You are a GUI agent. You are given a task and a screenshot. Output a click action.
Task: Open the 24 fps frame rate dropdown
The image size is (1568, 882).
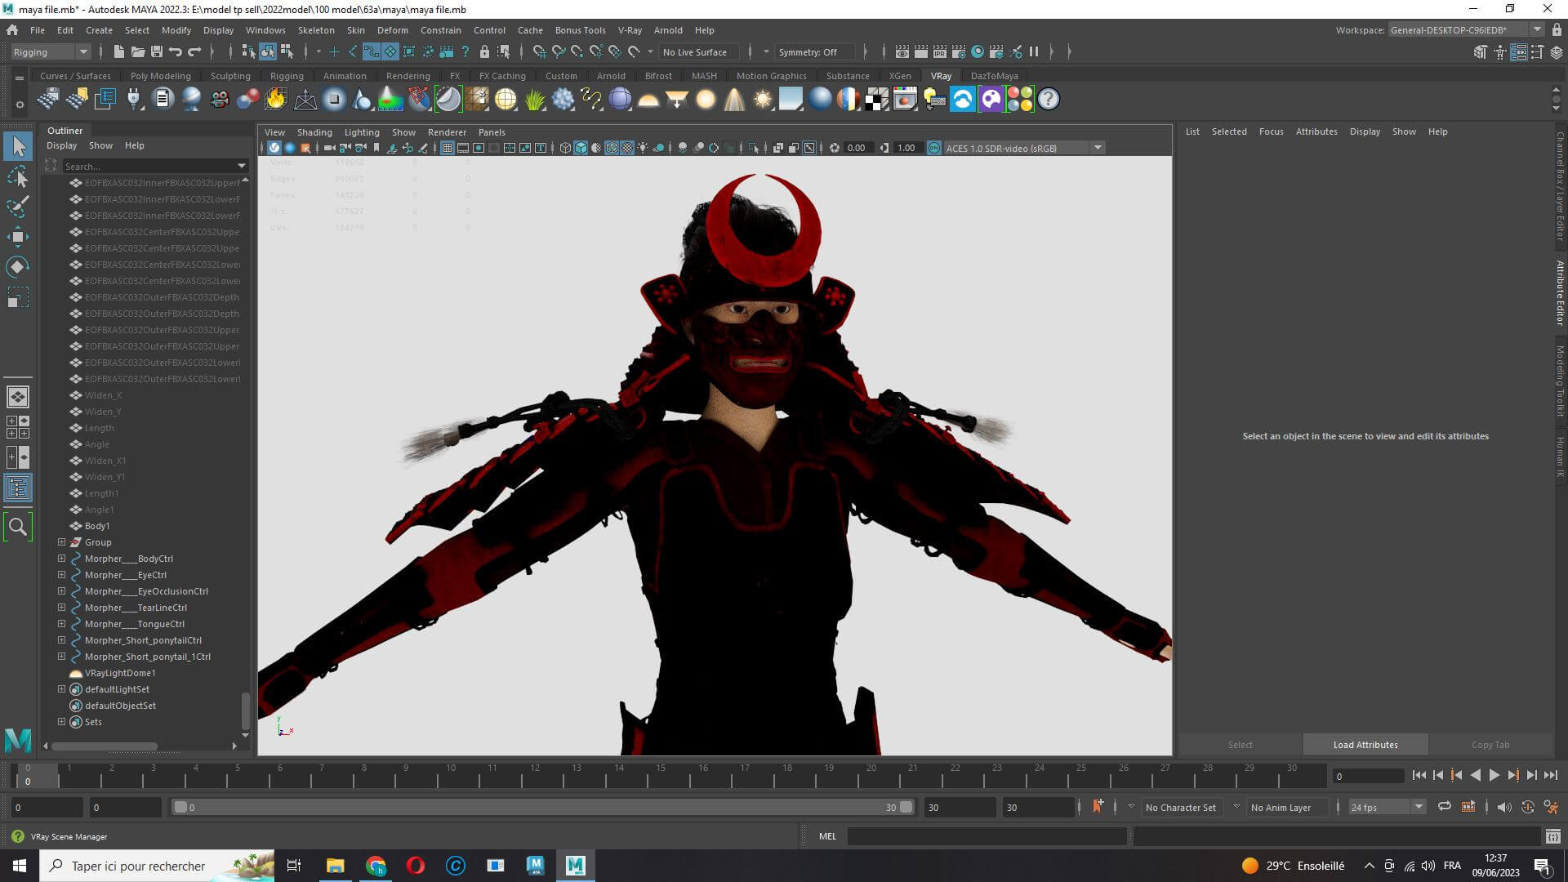pyautogui.click(x=1386, y=807)
